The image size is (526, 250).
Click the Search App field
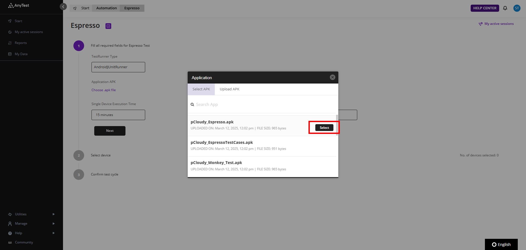click(263, 105)
